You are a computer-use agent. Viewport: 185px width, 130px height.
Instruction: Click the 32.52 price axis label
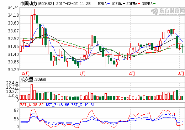click(x=14, y=39)
